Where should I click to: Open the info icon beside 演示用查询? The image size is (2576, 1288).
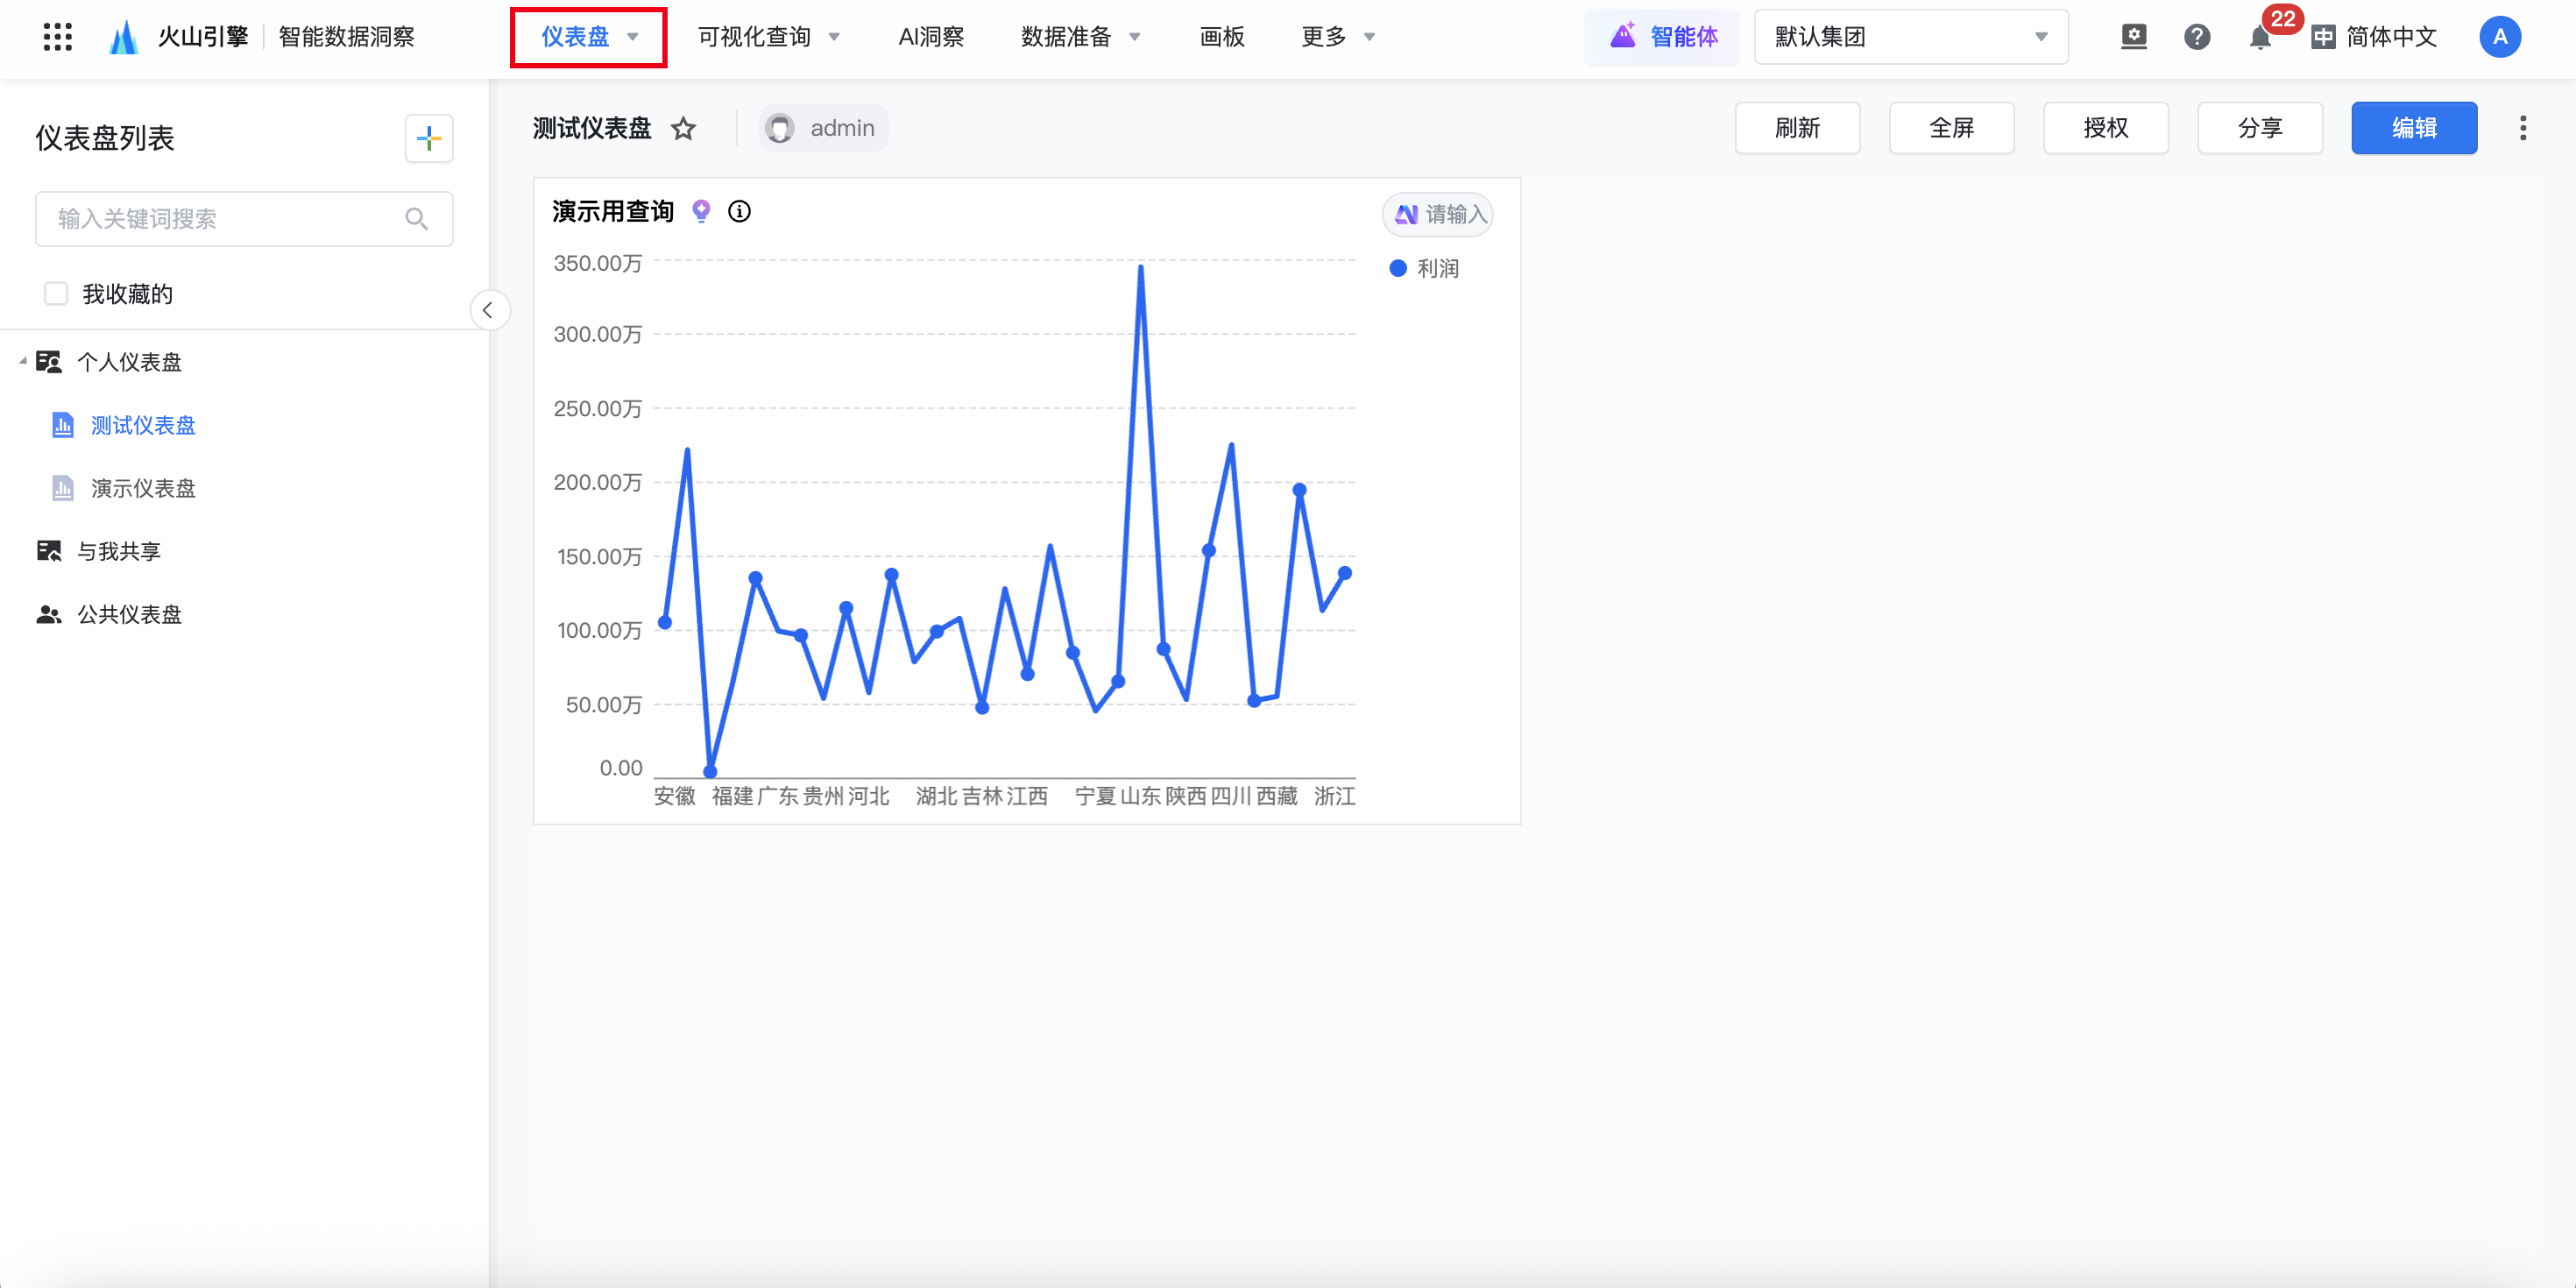pos(739,211)
